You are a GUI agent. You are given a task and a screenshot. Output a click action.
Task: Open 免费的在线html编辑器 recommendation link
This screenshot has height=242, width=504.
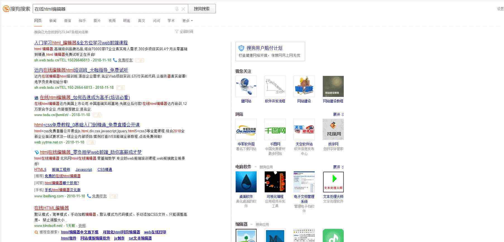coord(63,176)
